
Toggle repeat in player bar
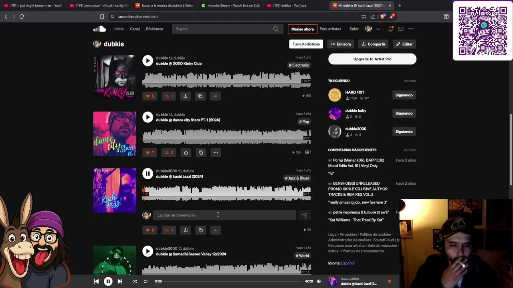pyautogui.click(x=145, y=281)
